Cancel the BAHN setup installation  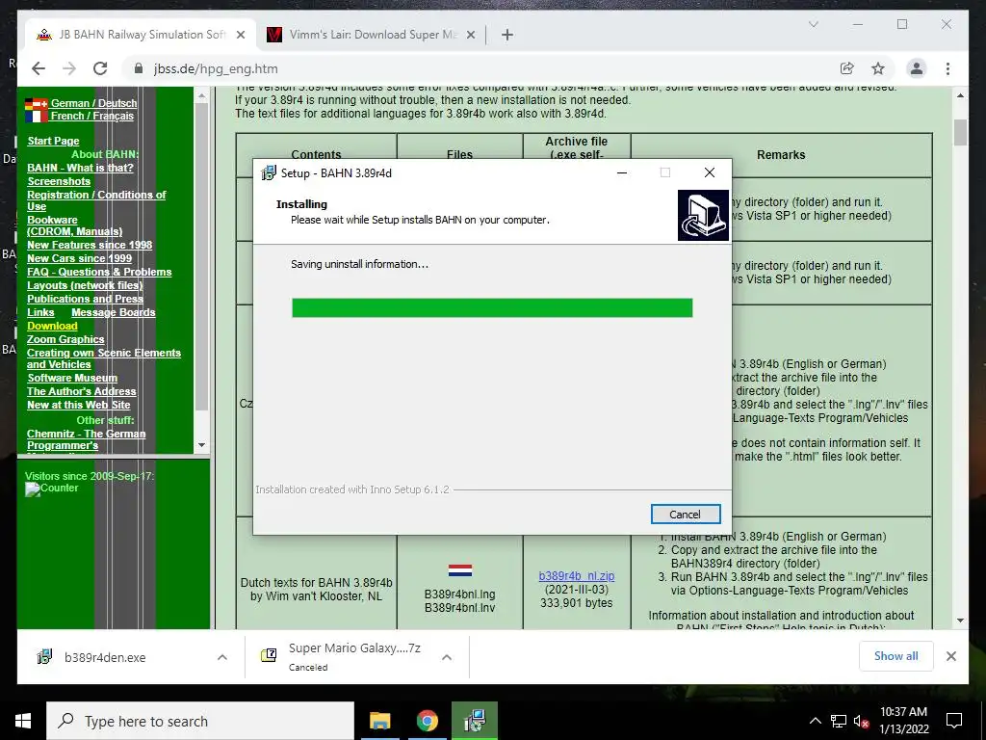pyautogui.click(x=686, y=515)
